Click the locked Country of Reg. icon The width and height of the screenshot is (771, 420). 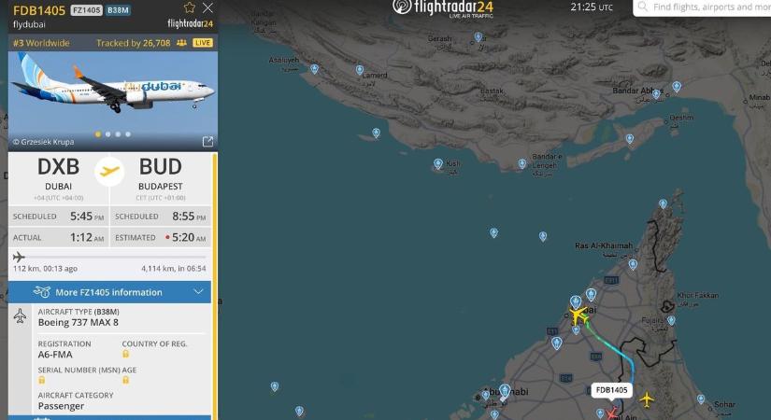coord(125,354)
